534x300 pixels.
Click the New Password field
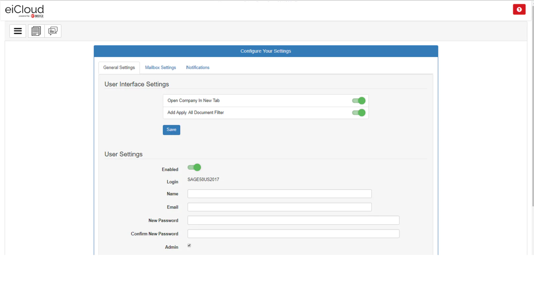point(293,220)
